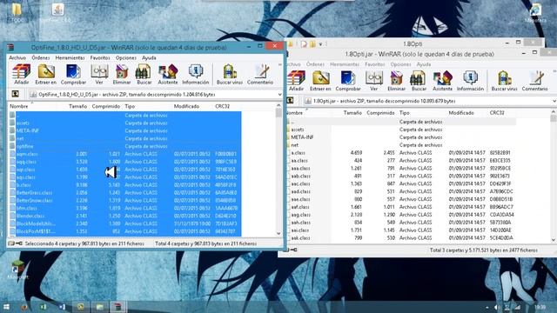The height and width of the screenshot is (313, 557).
Task: Click Ver icon in 1.8Opti.jar window
Action: point(373,81)
